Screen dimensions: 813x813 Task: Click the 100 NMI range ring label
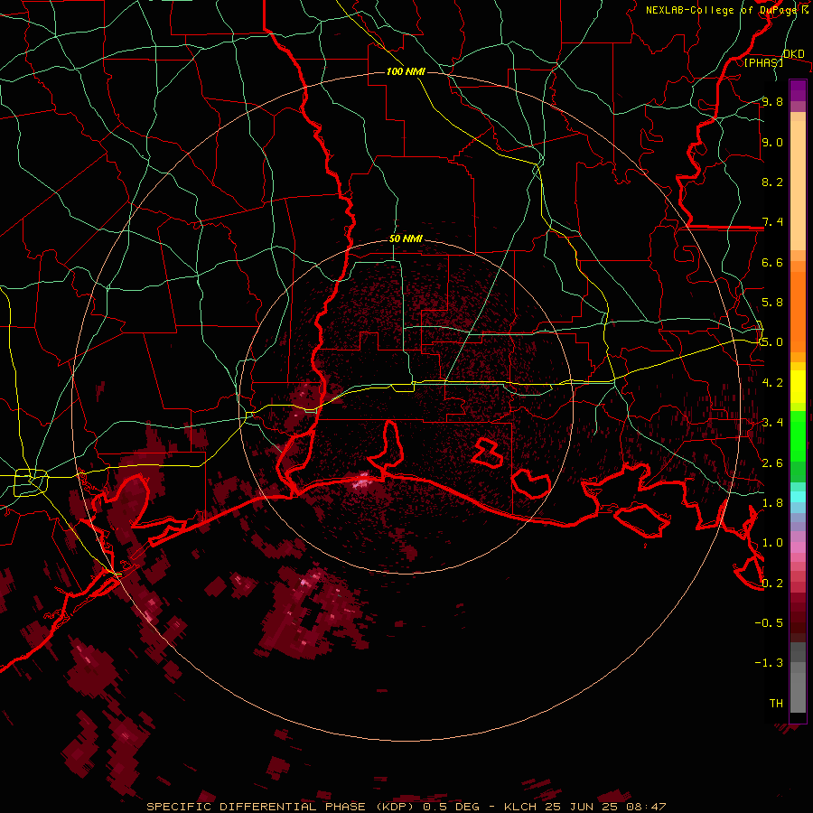coord(406,71)
